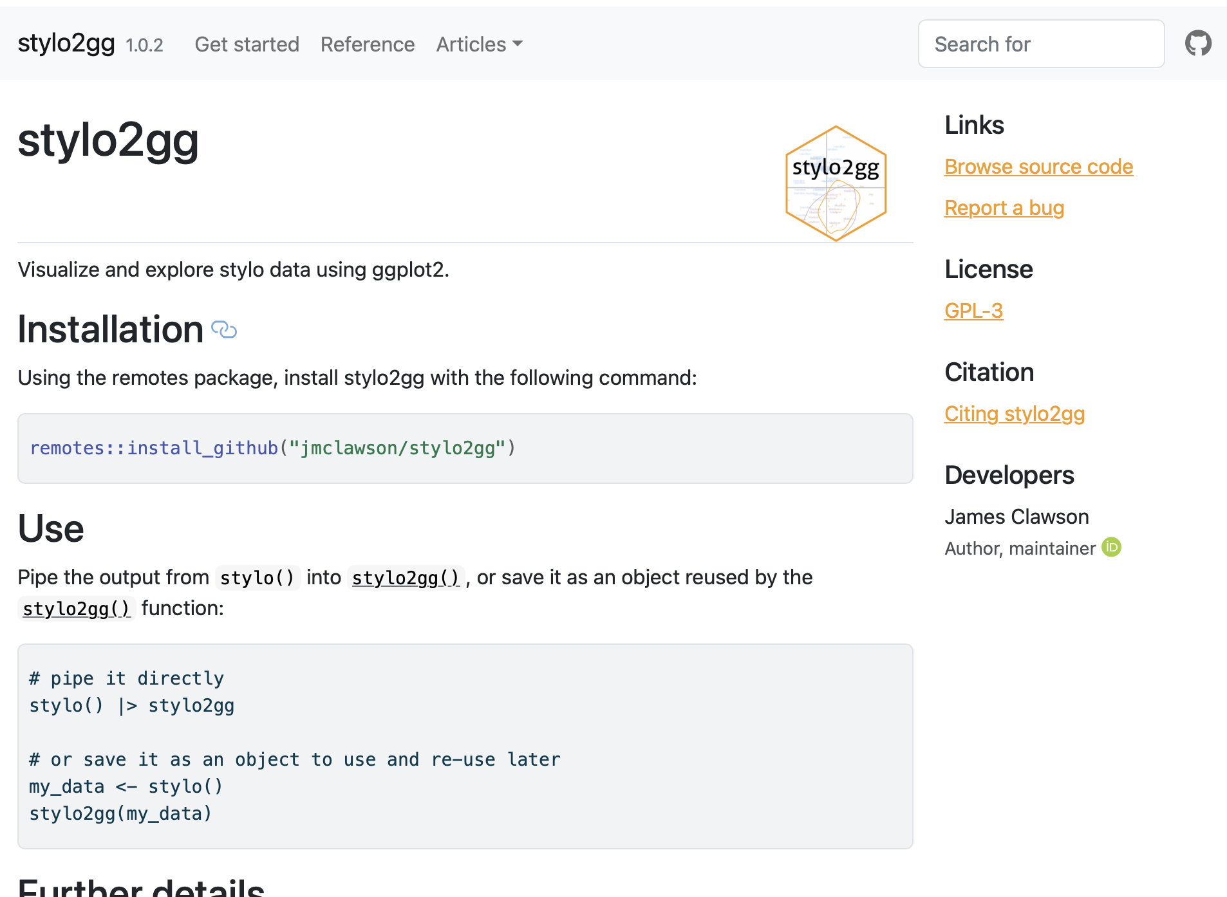
Task: Open the stylo2gg() link before "function:"
Action: click(x=76, y=609)
